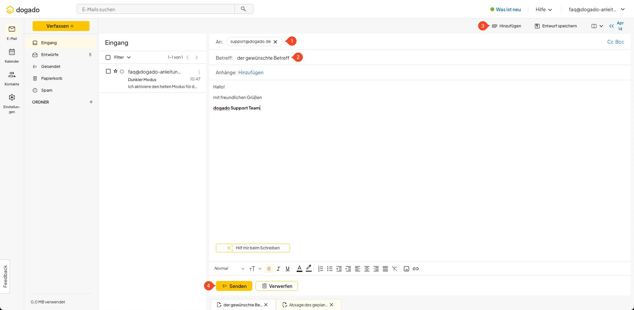
Task: Insert an image into the email
Action: click(406, 269)
